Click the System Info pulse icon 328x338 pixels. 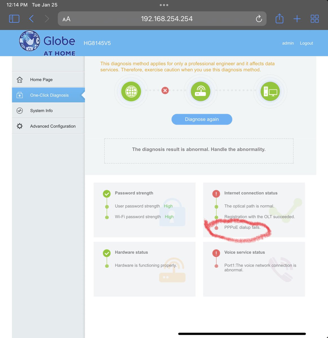(x=20, y=111)
